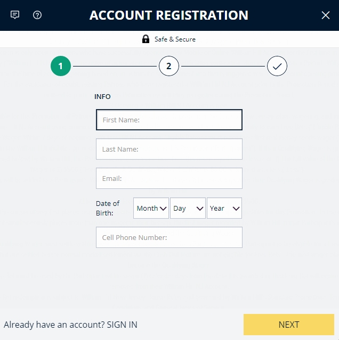Open the birth Month dropdown
Image resolution: width=339 pixels, height=340 pixels.
[x=151, y=208]
